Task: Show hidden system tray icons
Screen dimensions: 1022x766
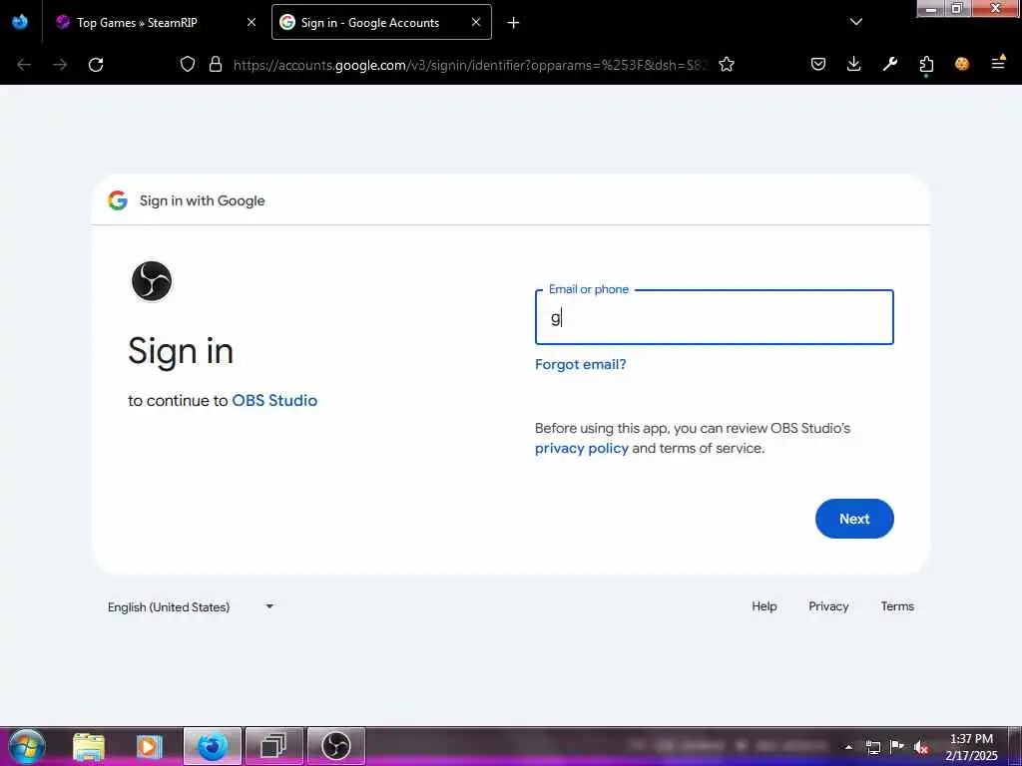Action: click(x=848, y=747)
